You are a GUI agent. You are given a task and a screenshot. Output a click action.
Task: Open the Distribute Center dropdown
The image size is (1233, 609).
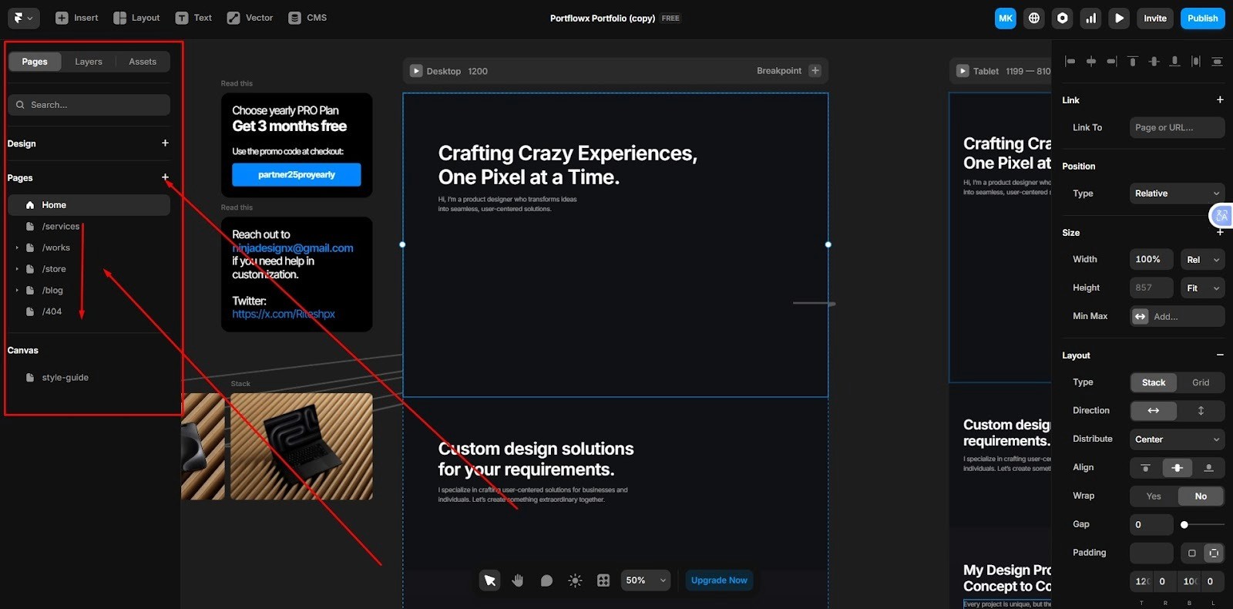pyautogui.click(x=1178, y=439)
